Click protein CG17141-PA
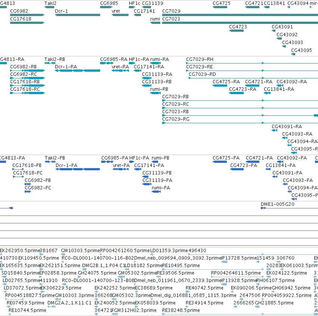This screenshot has width=318, height=316. [138, 169]
